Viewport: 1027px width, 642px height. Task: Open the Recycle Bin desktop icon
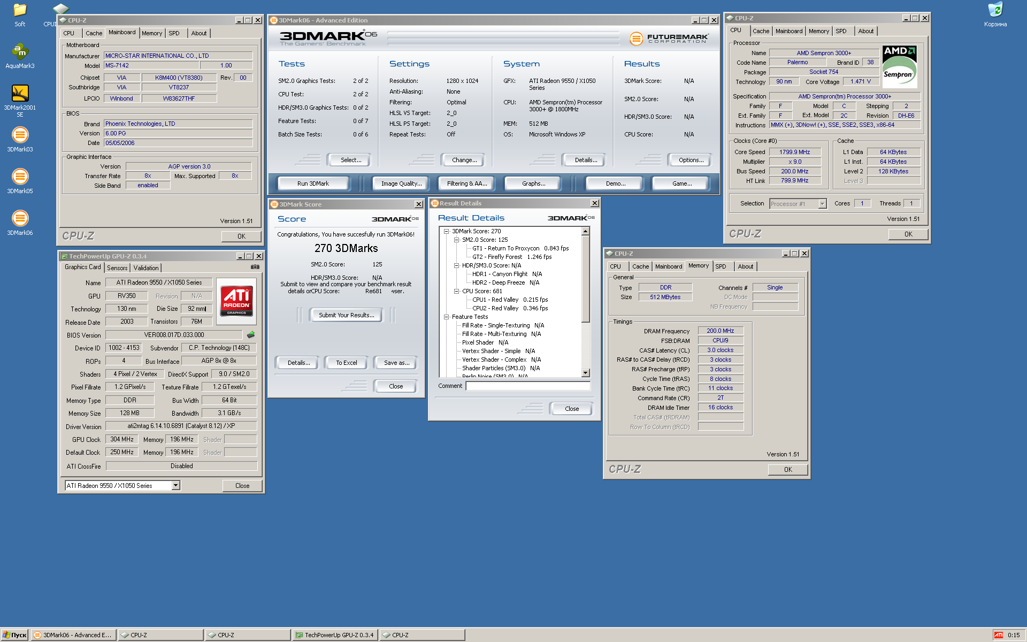(995, 15)
